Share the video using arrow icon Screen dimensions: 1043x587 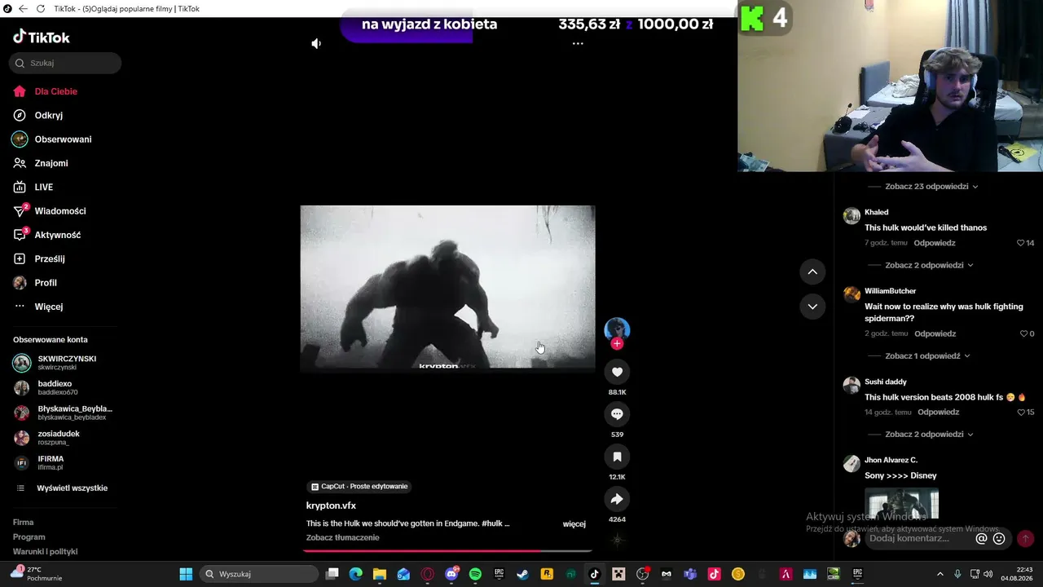[x=617, y=499]
